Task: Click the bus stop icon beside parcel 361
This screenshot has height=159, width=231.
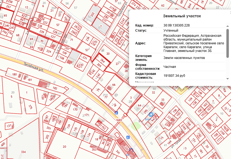Action: pyautogui.click(x=128, y=137)
